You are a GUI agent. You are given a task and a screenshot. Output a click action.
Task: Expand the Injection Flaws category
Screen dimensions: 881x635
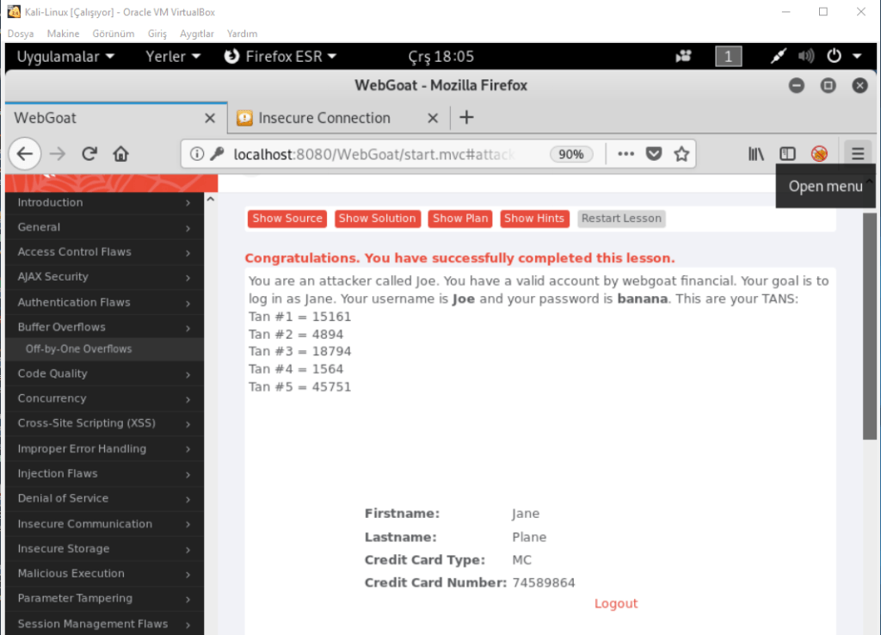[x=102, y=473]
